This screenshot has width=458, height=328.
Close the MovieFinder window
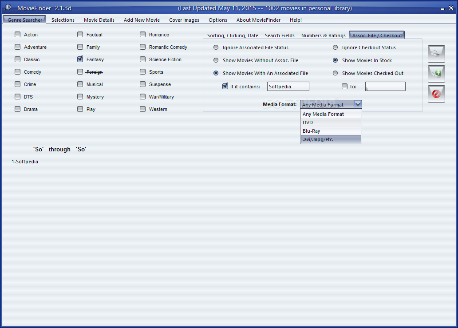point(451,8)
